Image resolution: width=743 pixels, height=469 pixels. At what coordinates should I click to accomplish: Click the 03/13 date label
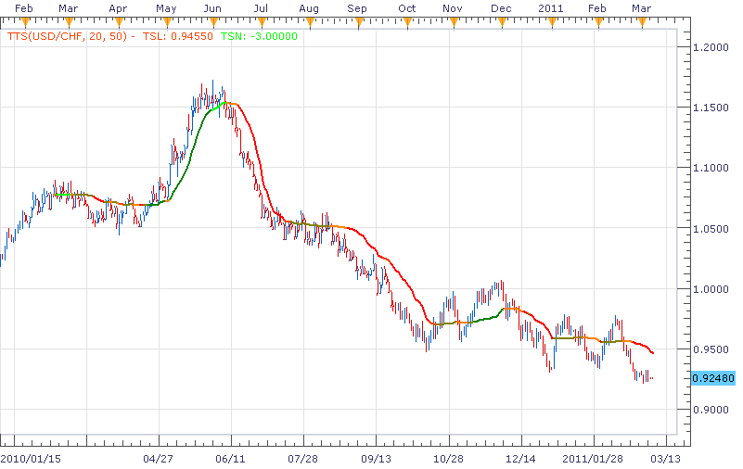(x=665, y=459)
